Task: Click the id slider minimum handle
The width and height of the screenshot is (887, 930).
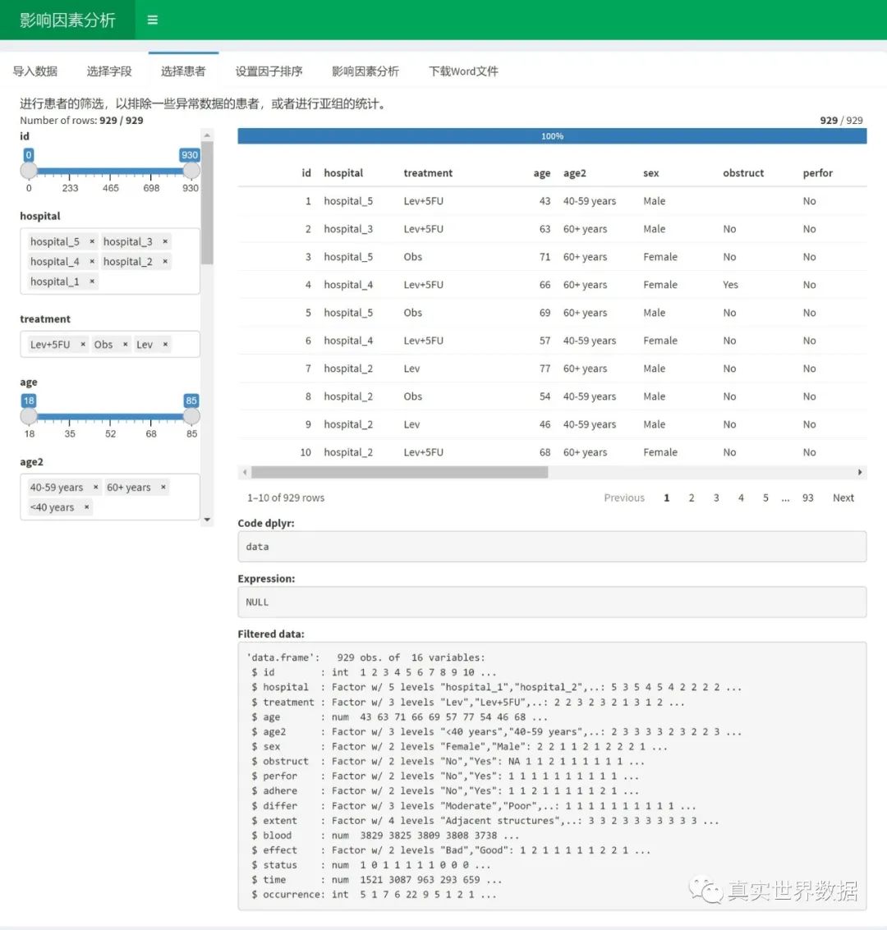Action: tap(29, 171)
